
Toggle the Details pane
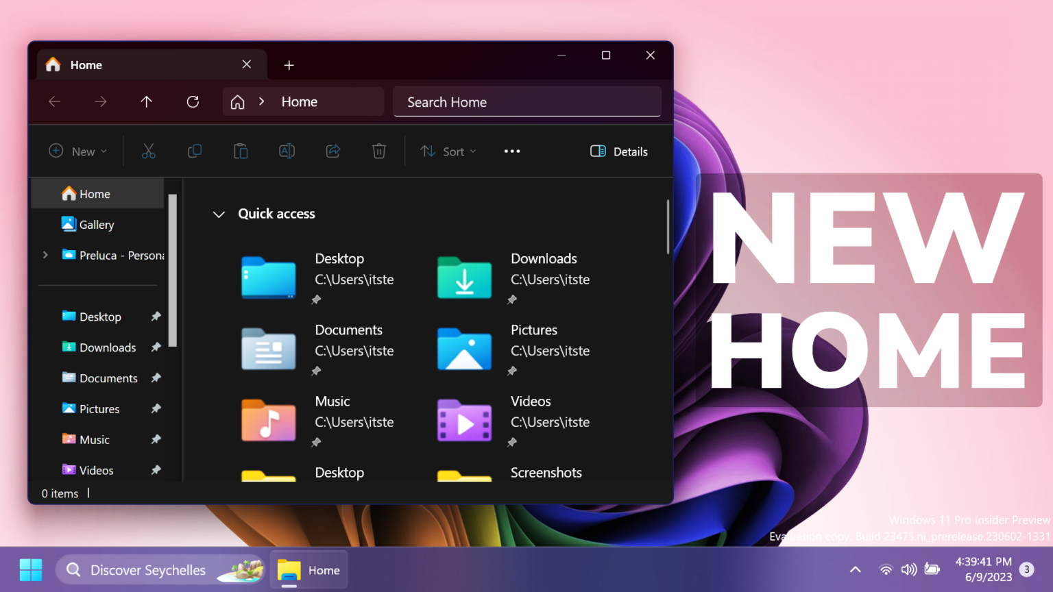(618, 151)
